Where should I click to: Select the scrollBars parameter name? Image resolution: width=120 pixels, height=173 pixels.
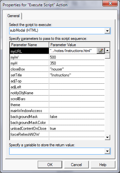pyautogui.click(x=29, y=99)
